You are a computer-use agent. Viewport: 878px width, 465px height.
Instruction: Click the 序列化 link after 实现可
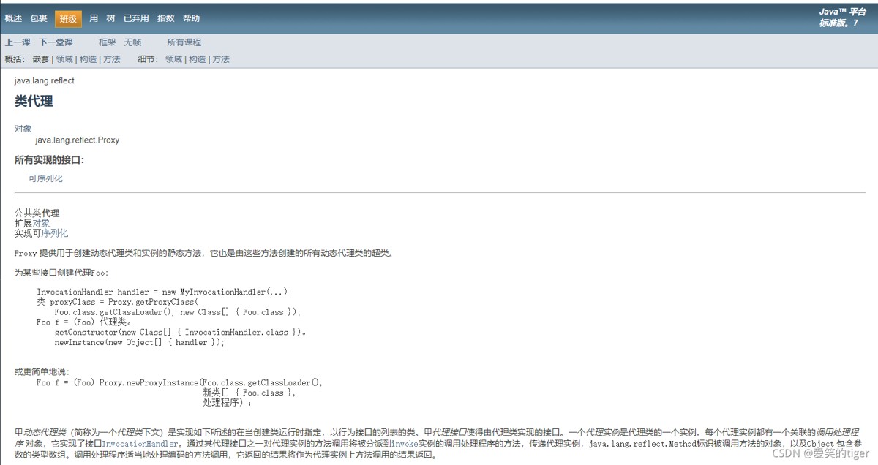coord(55,233)
